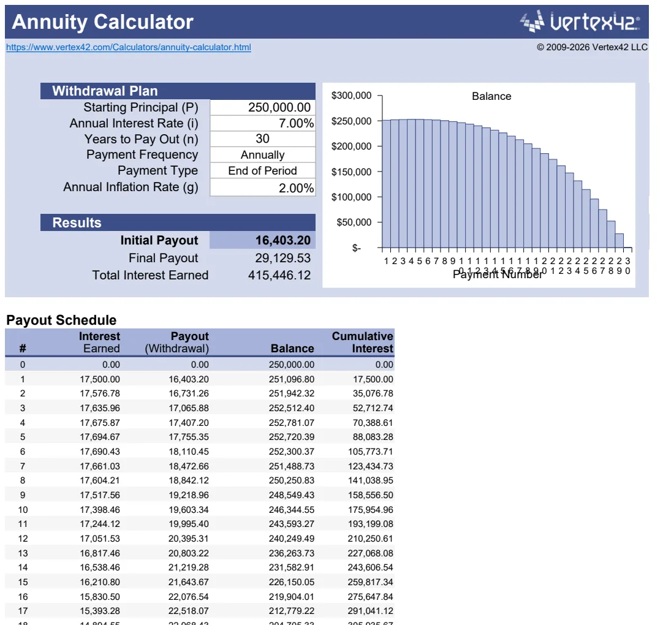
Task: Click balance 231,582.91 in row 14
Action: 291,567
